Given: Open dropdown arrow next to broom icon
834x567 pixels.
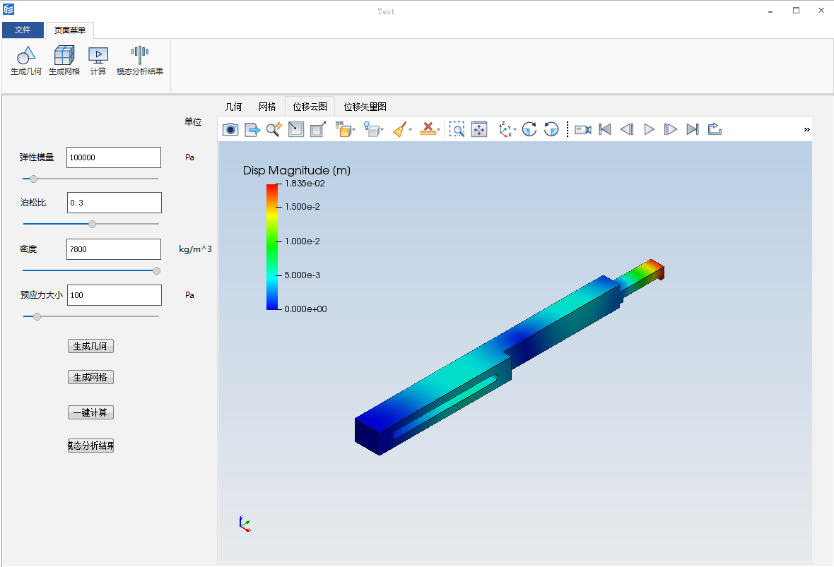Looking at the screenshot, I should (x=410, y=130).
